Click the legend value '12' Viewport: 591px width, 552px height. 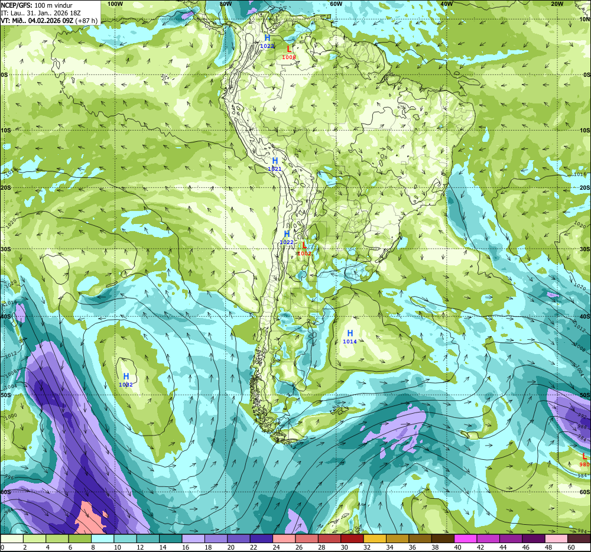140,547
